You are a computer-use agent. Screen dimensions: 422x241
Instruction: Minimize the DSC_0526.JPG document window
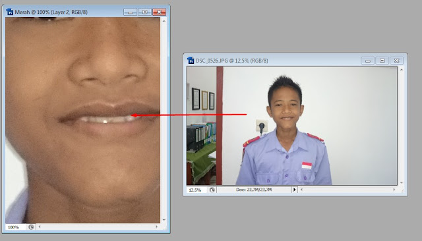pyautogui.click(x=368, y=61)
